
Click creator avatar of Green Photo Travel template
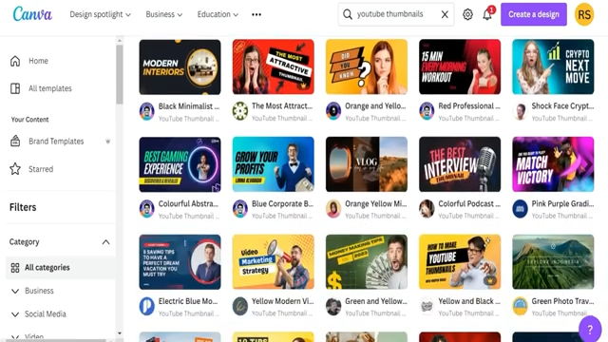520,306
